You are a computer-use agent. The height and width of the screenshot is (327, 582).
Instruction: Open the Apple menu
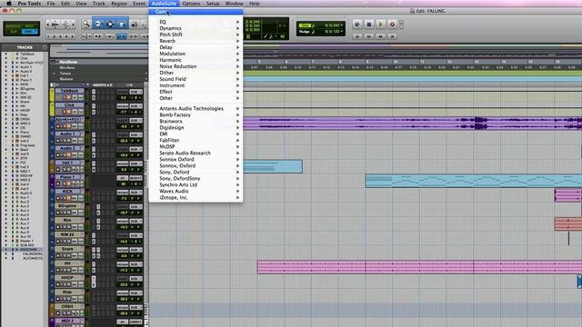click(9, 4)
